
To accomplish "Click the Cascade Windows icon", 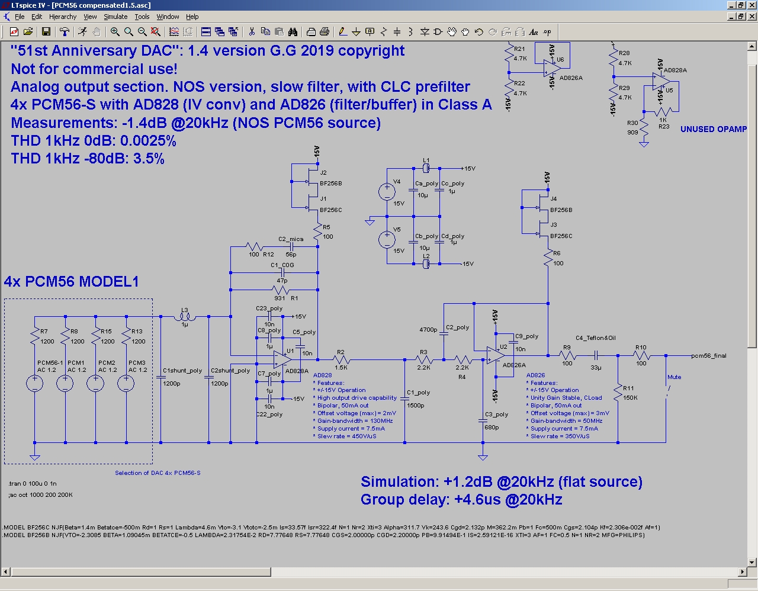I will pos(220,31).
